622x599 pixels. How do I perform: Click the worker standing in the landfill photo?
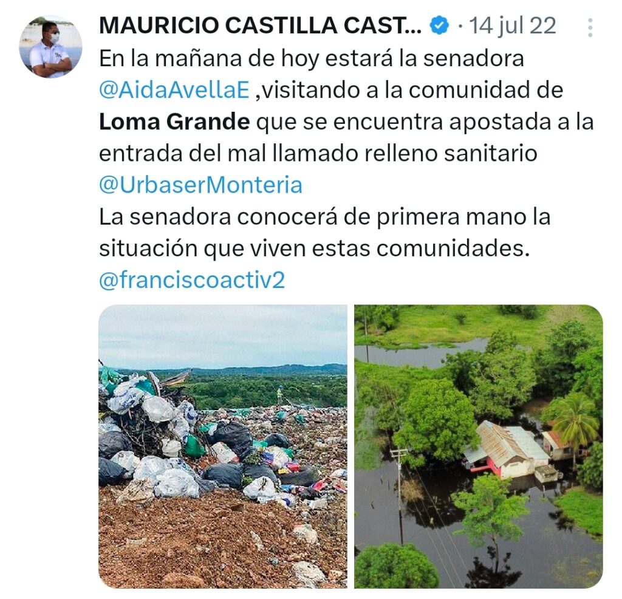tap(280, 395)
